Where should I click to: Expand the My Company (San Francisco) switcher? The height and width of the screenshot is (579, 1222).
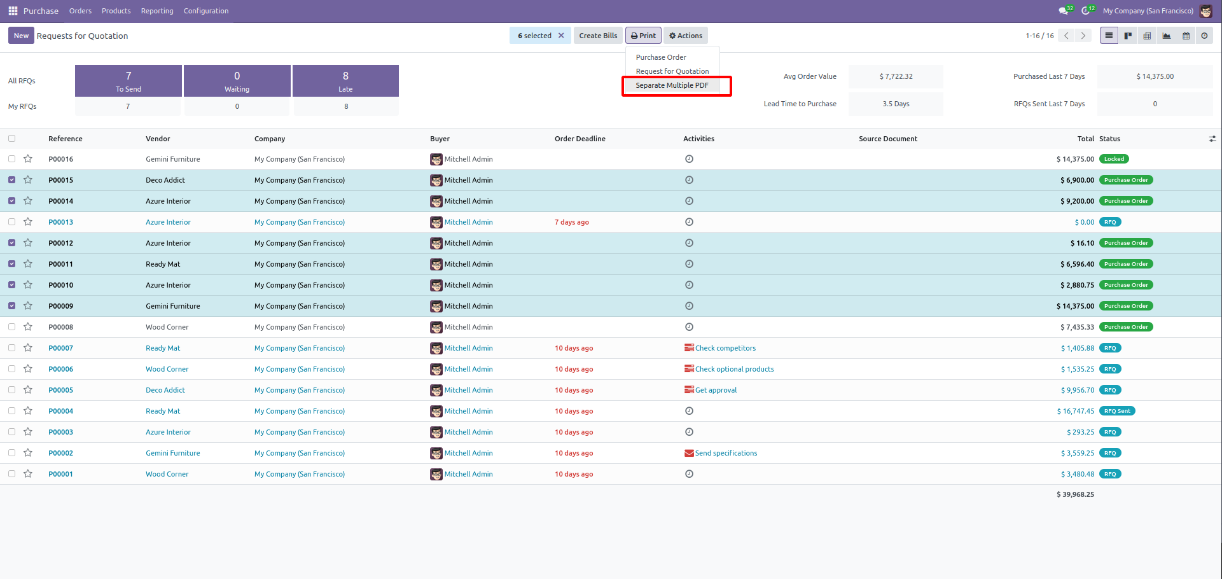coord(1148,11)
